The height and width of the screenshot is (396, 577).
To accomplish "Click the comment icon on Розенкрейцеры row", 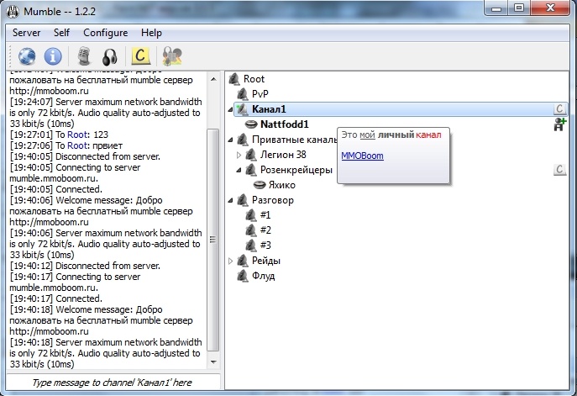I will (559, 170).
